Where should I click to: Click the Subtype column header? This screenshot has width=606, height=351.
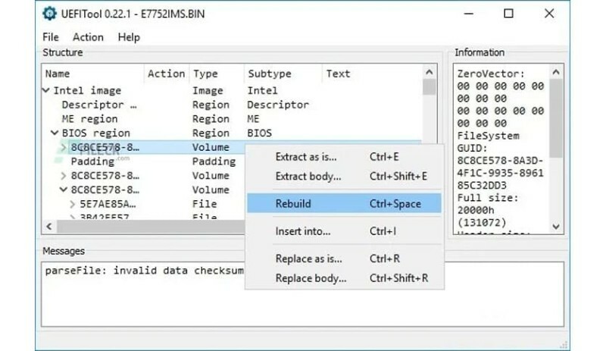[269, 74]
